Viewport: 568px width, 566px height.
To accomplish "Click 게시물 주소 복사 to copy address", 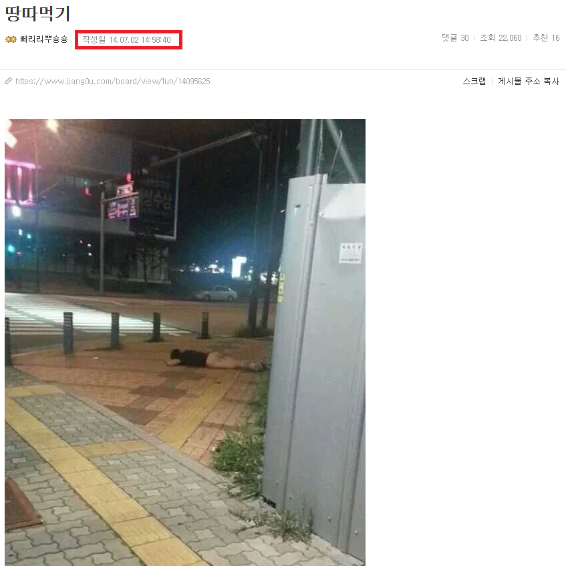I will 529,81.
